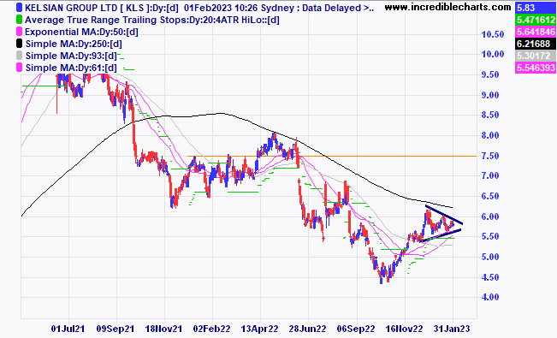Viewport: 557px width, 338px height.
Task: Click the 7.50 price axis label
Action: tap(490, 156)
